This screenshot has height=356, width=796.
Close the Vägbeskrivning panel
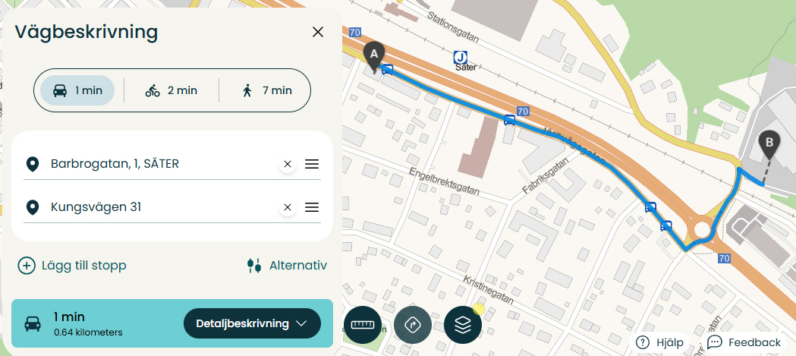pos(318,32)
